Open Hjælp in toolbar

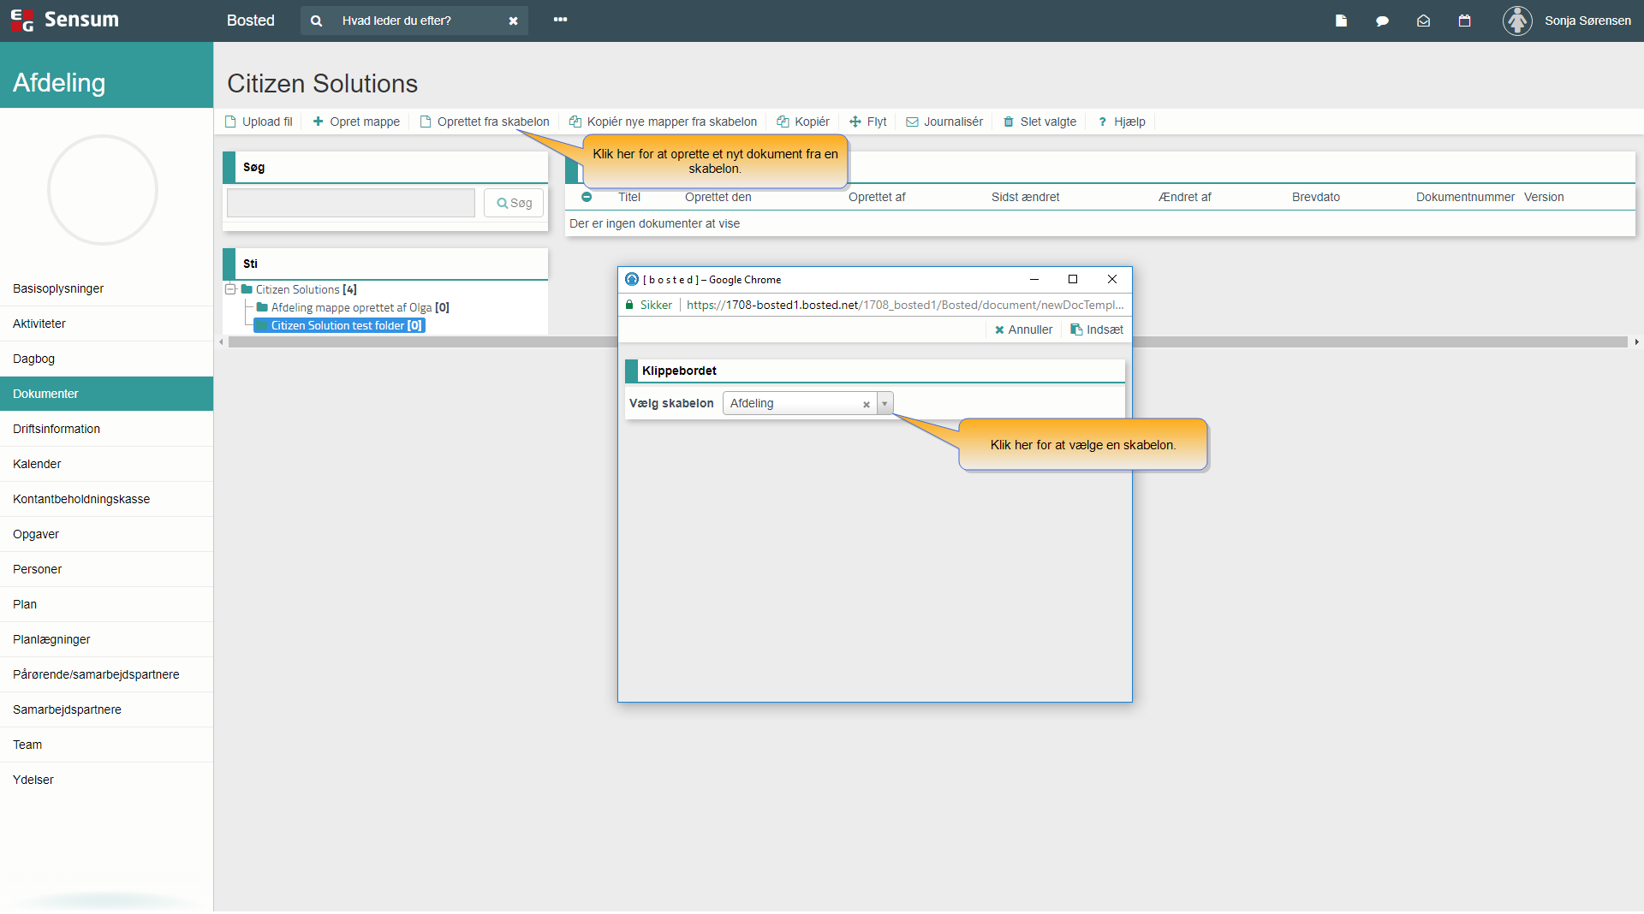click(1122, 122)
